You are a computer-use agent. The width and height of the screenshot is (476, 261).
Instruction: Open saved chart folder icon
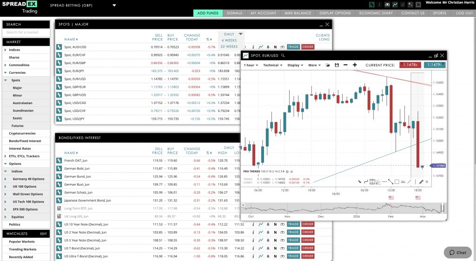tap(328, 65)
